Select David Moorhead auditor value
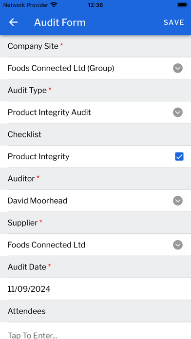This screenshot has width=191, height=339. pyautogui.click(x=38, y=201)
